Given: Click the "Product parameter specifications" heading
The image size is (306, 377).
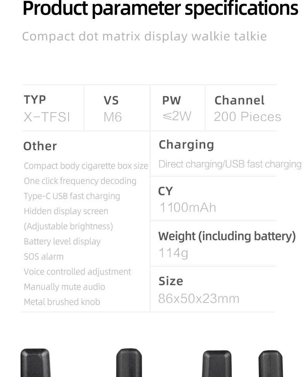Looking at the screenshot, I should (x=160, y=9).
